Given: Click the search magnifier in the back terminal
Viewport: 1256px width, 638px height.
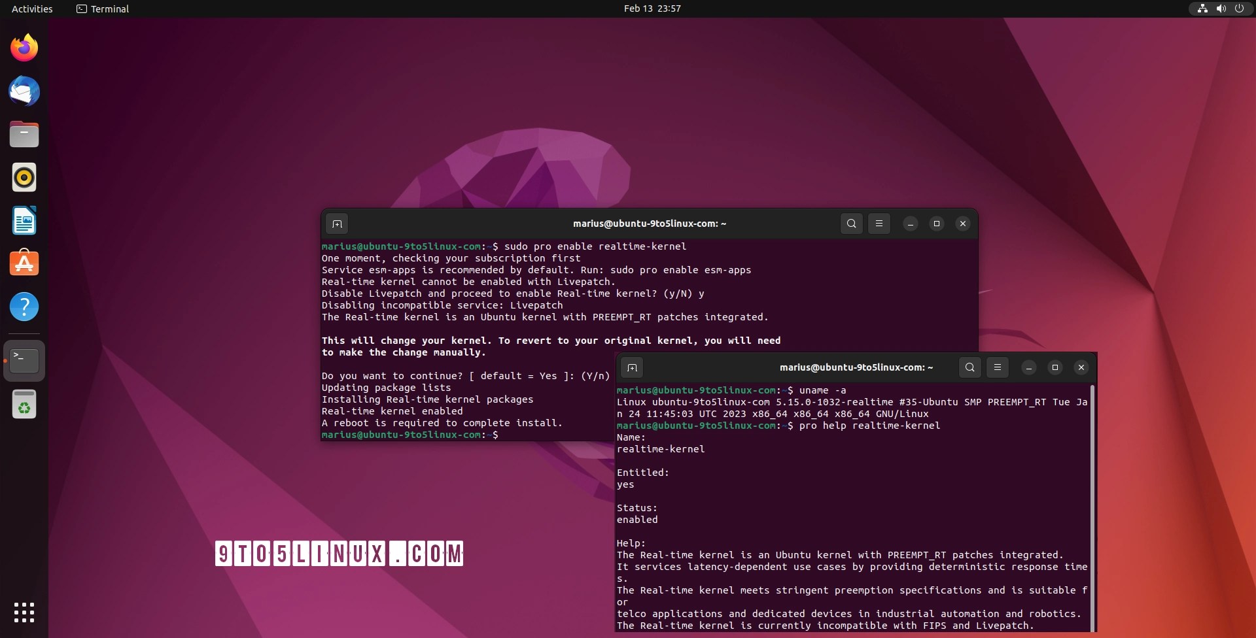Looking at the screenshot, I should [x=850, y=223].
